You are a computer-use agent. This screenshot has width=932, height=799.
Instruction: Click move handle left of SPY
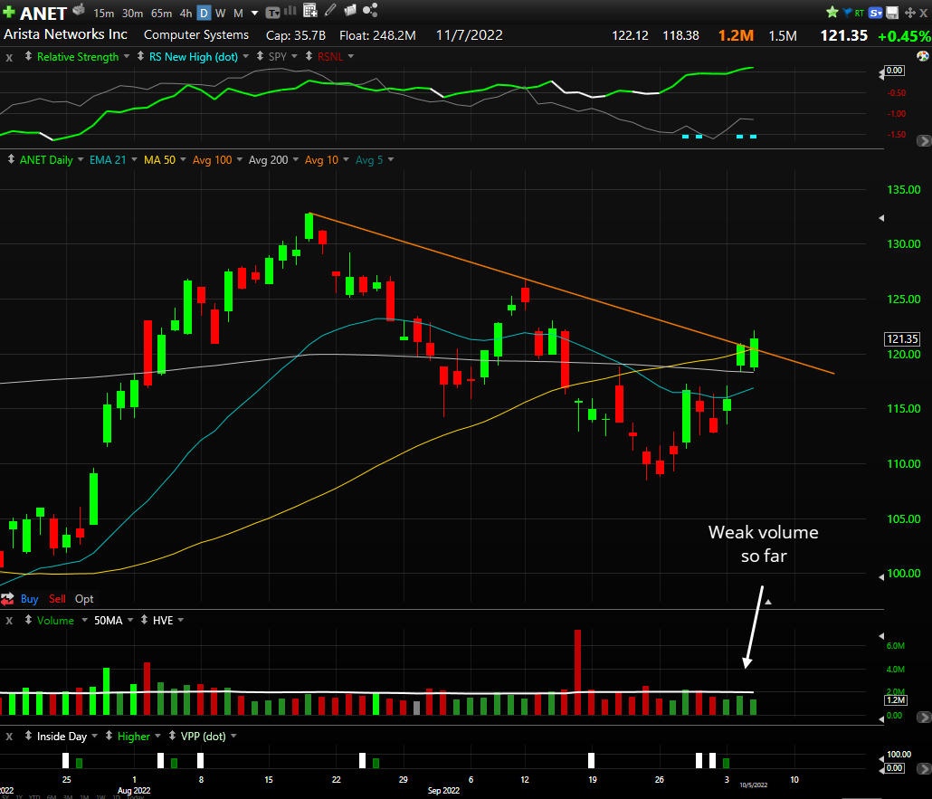click(260, 56)
